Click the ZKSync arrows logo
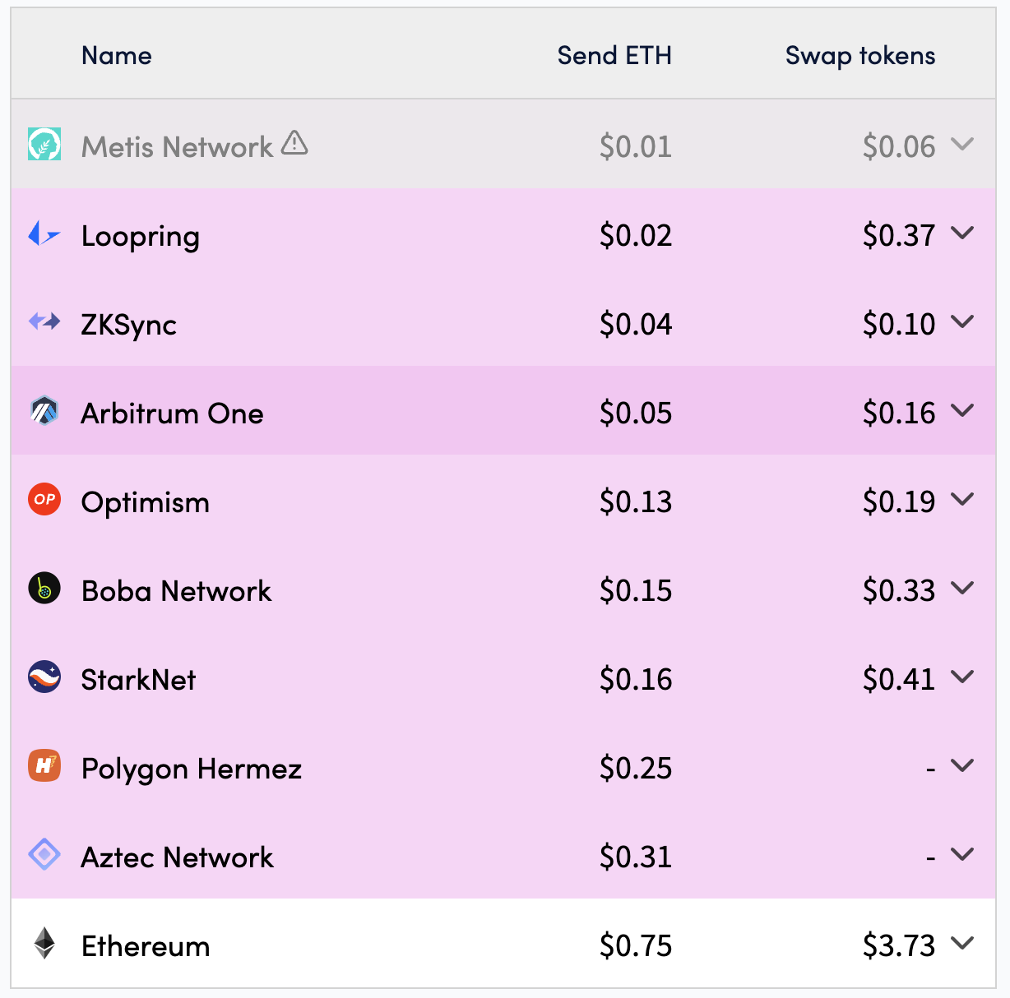This screenshot has width=1010, height=998. click(x=44, y=321)
